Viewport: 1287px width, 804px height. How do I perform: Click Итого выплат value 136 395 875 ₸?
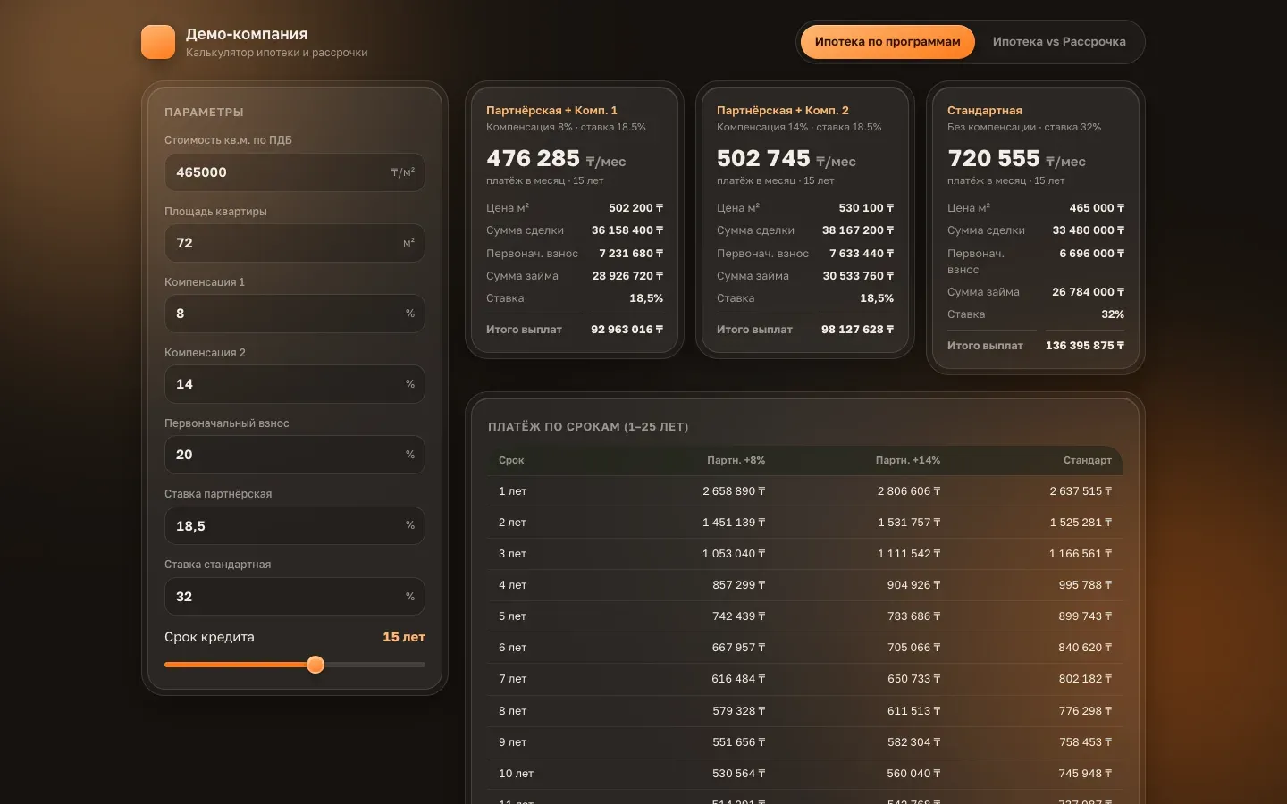(x=1085, y=346)
